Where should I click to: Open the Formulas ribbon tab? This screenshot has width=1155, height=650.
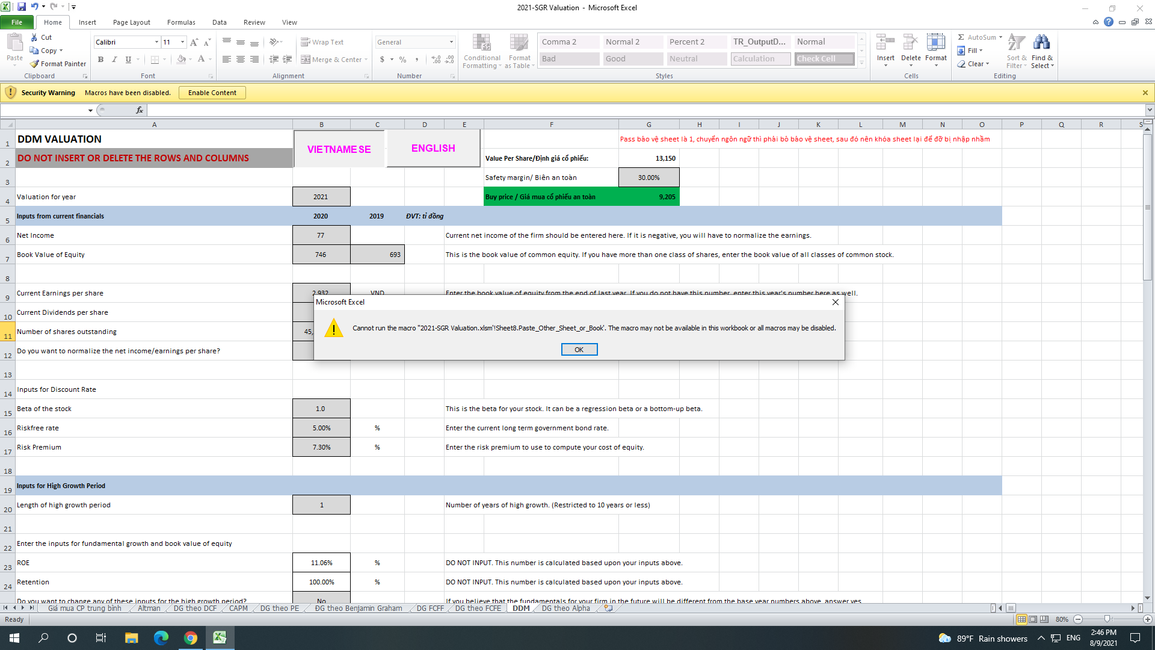click(x=181, y=22)
